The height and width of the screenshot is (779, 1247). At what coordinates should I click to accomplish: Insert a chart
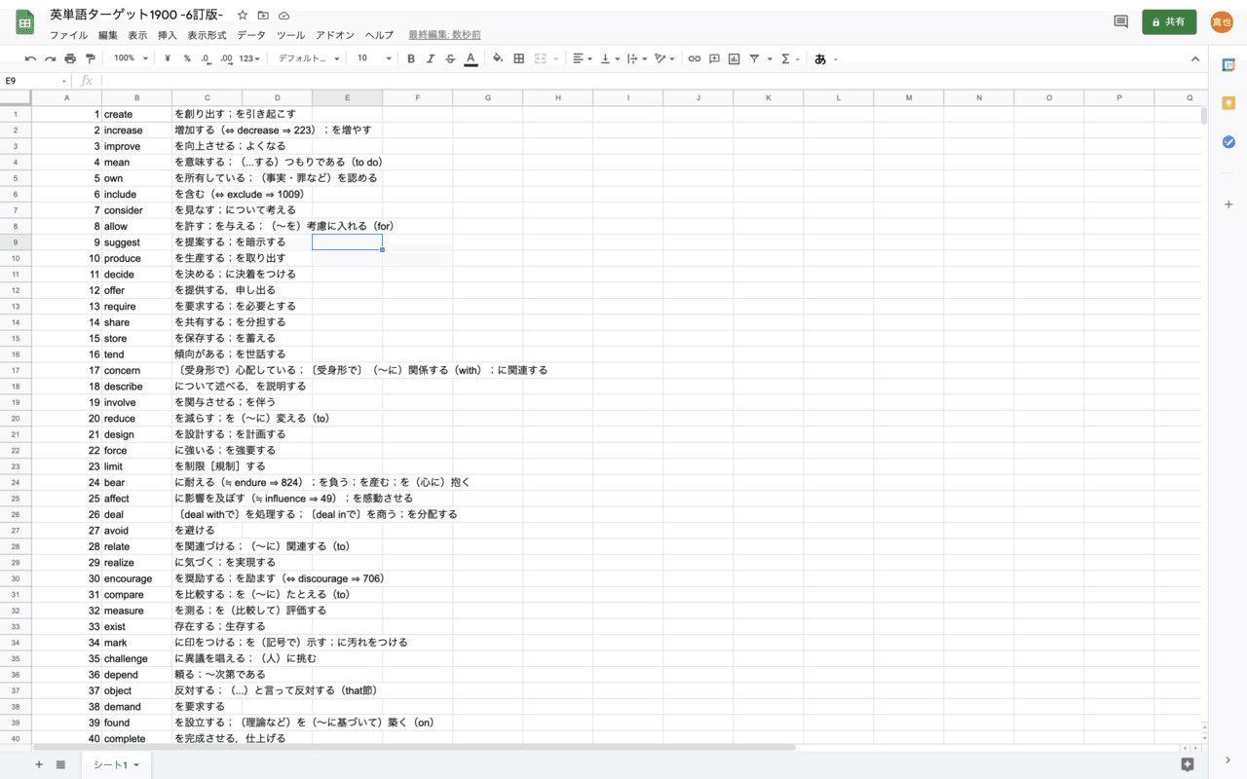(x=736, y=58)
